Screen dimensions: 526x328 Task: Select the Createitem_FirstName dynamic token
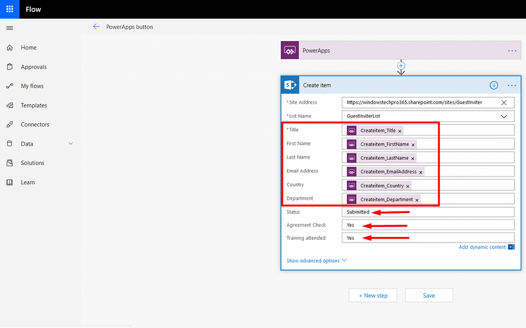tap(382, 144)
